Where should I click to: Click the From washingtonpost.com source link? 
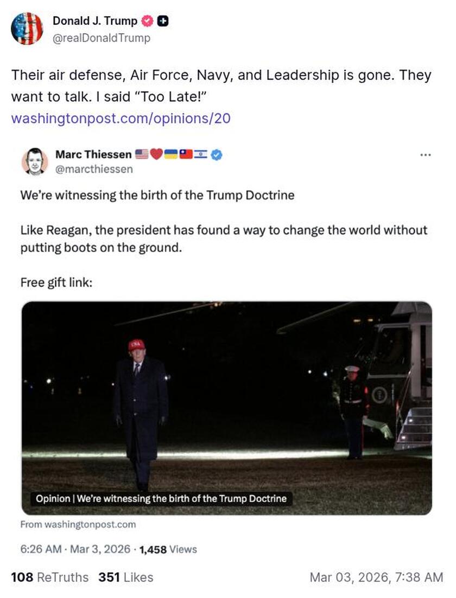pos(79,524)
